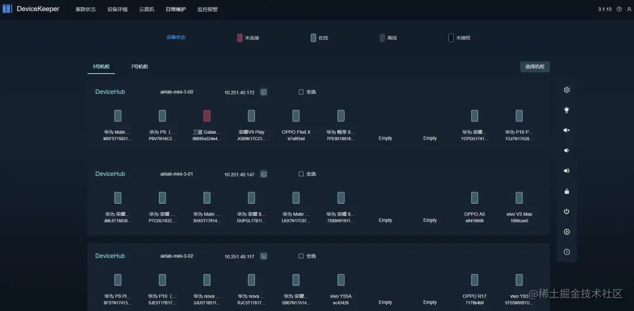Click the serial 7179b4b9
The width and height of the screenshot is (634, 311).
coord(475,303)
